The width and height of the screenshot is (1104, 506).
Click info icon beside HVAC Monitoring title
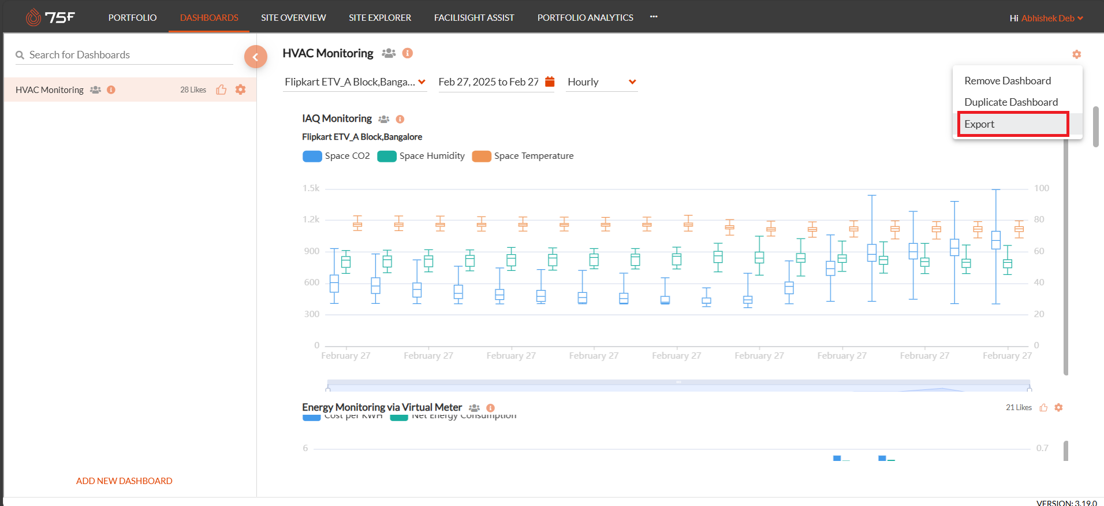408,53
